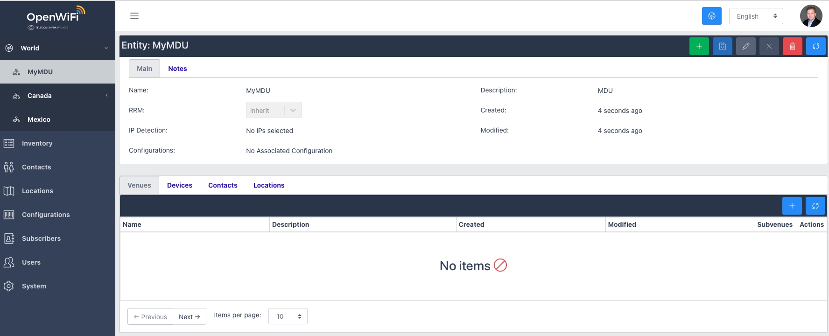This screenshot has height=336, width=829.
Task: Click the red trash delete entity button
Action: 792,46
